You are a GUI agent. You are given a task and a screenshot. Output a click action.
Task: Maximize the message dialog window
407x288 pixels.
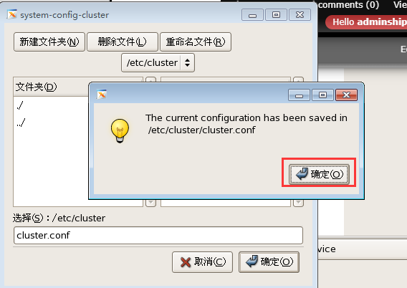click(322, 95)
